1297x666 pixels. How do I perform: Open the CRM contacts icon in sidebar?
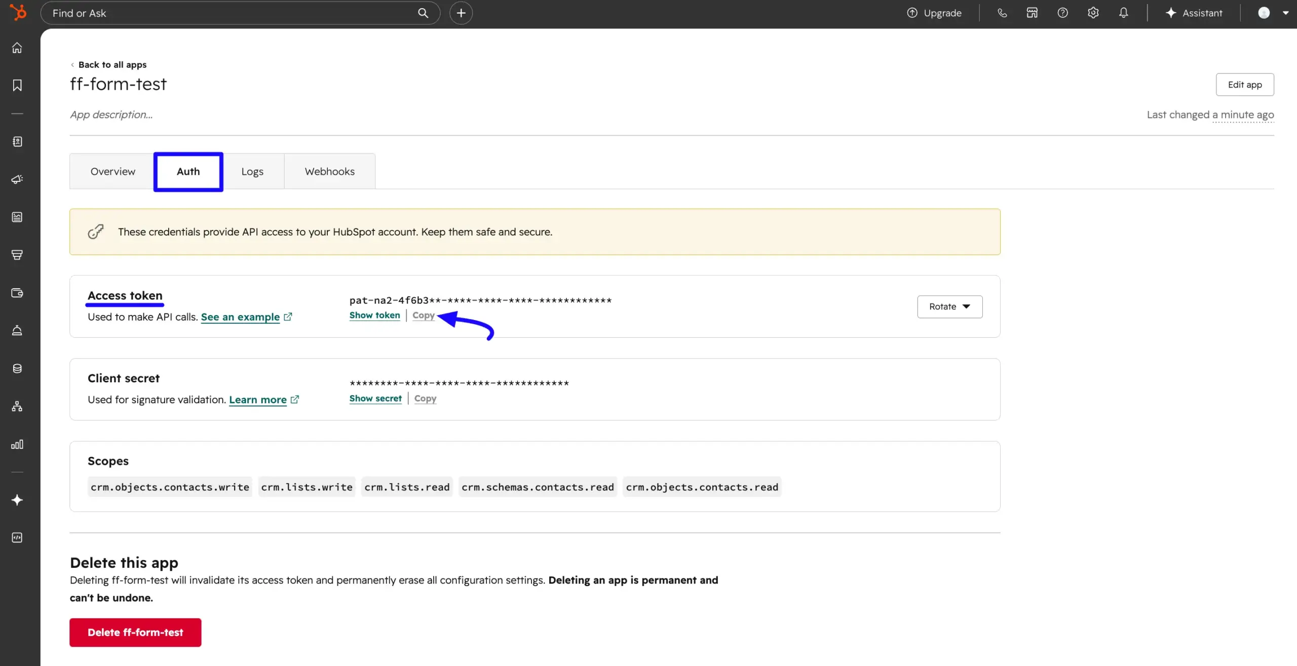(17, 141)
